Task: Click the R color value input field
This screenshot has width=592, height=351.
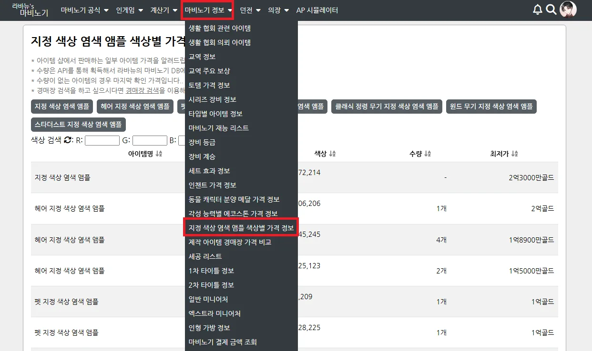Action: click(102, 140)
